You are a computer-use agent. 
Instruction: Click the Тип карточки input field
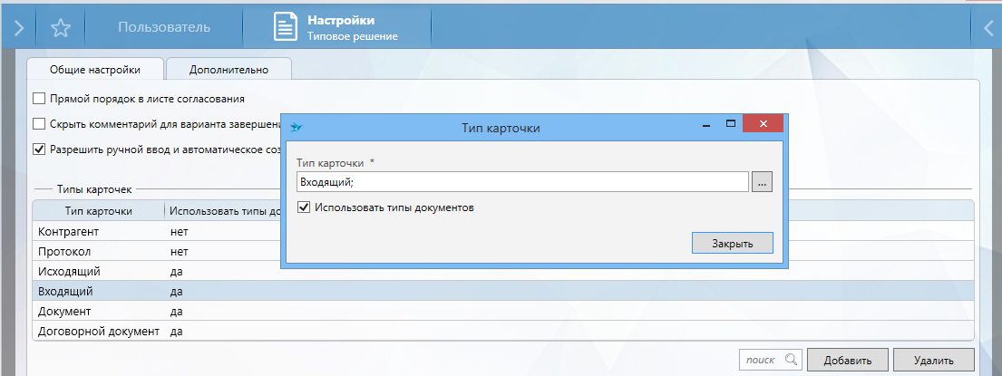(521, 182)
